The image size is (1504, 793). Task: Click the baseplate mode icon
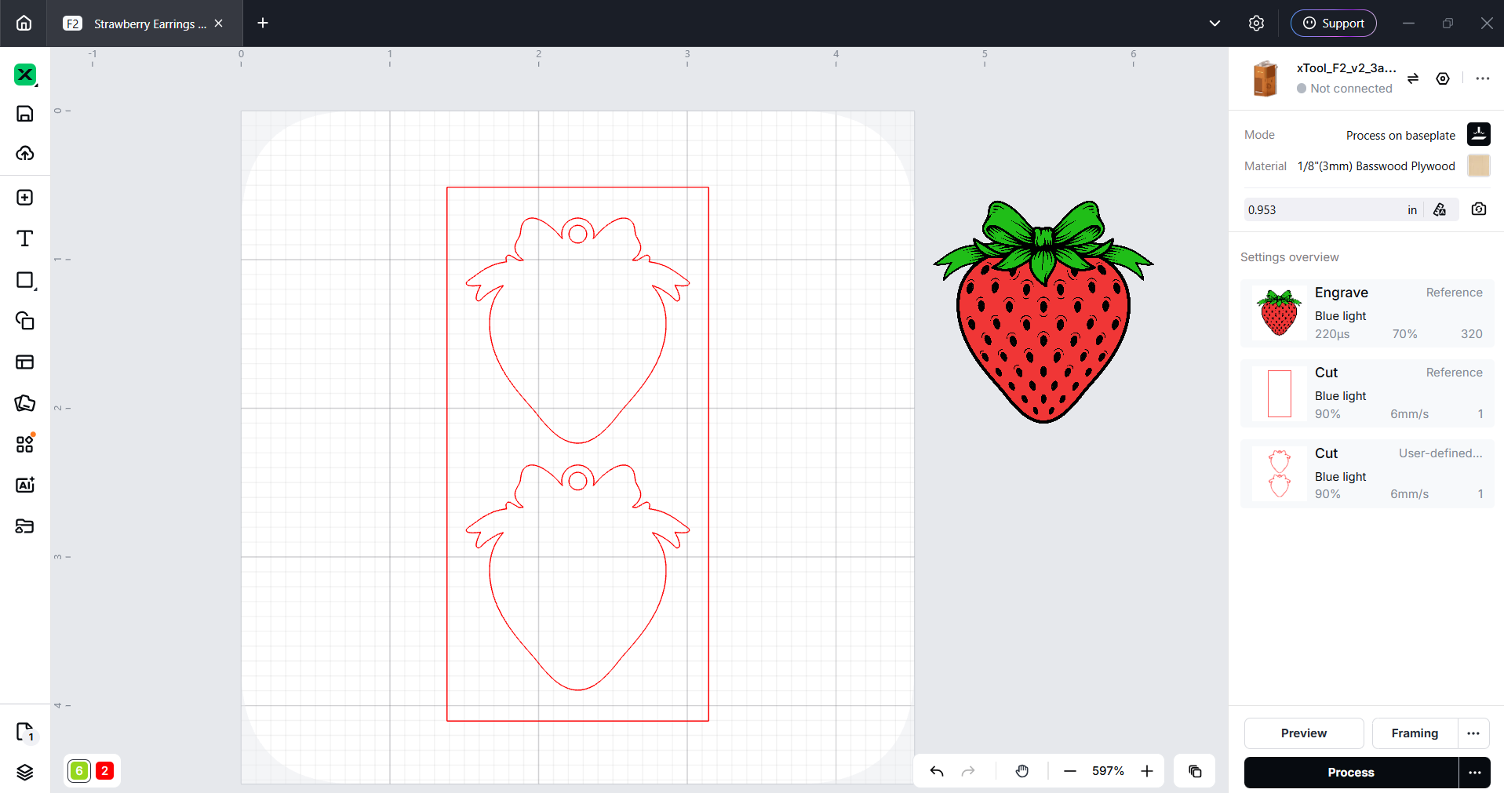[x=1479, y=134]
